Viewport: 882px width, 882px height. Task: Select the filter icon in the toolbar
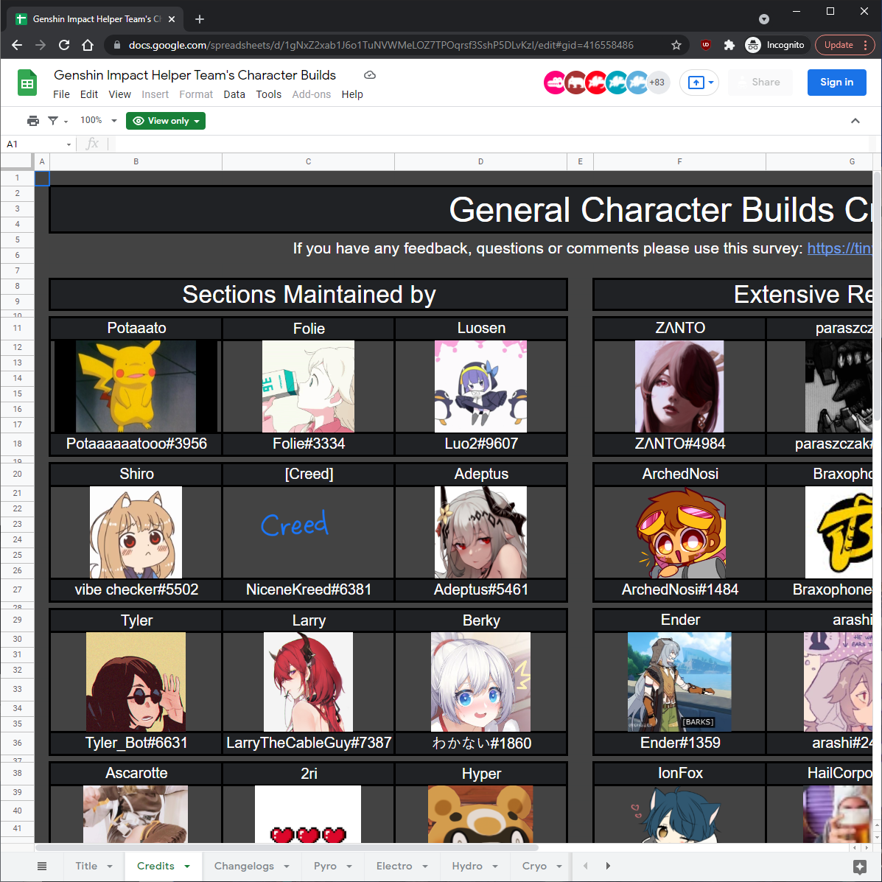coord(52,120)
